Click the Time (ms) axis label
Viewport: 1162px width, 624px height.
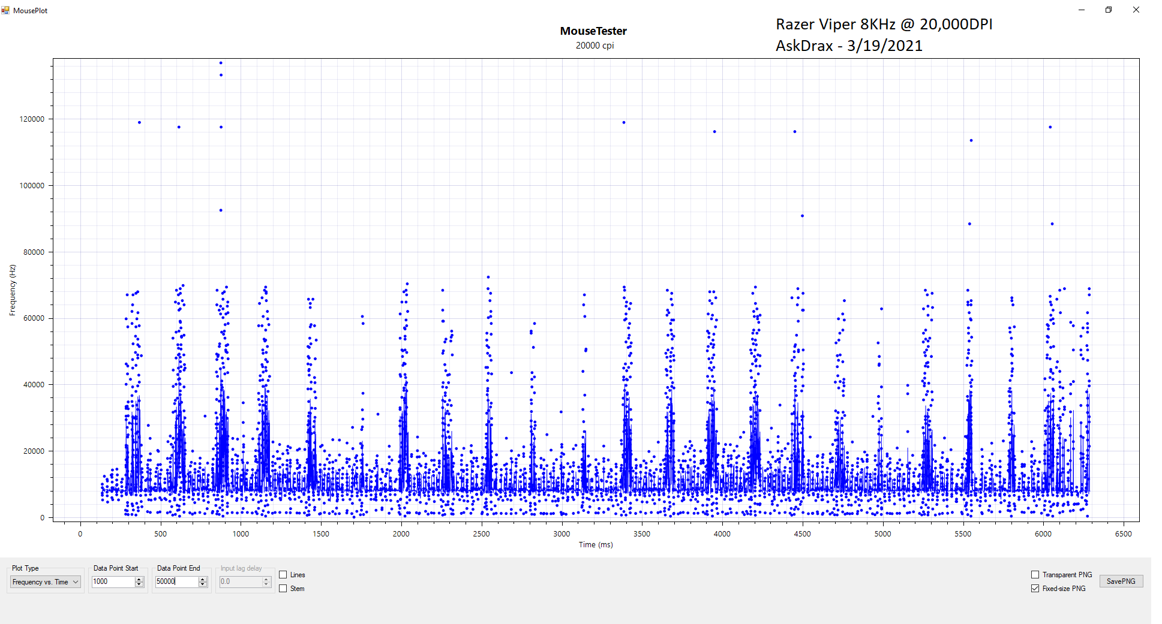point(596,545)
